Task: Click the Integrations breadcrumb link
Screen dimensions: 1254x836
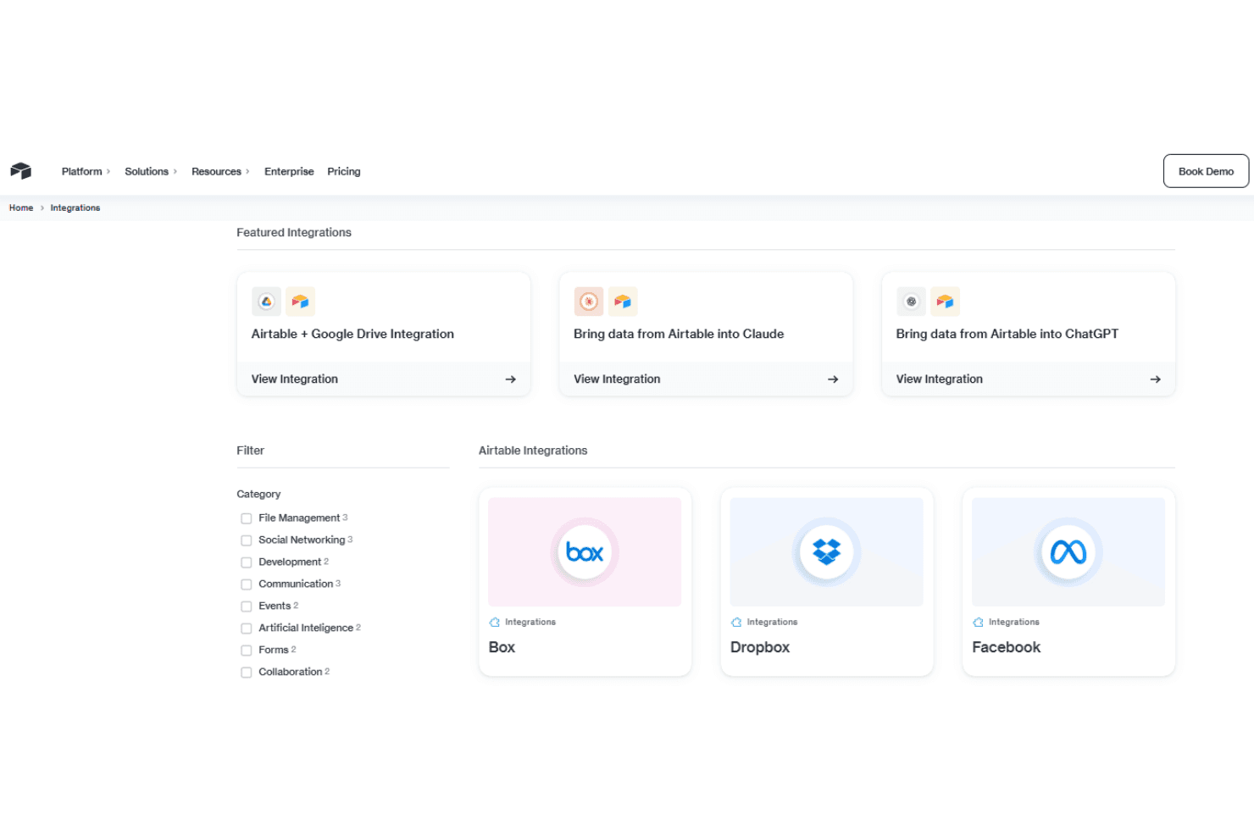Action: [x=75, y=208]
